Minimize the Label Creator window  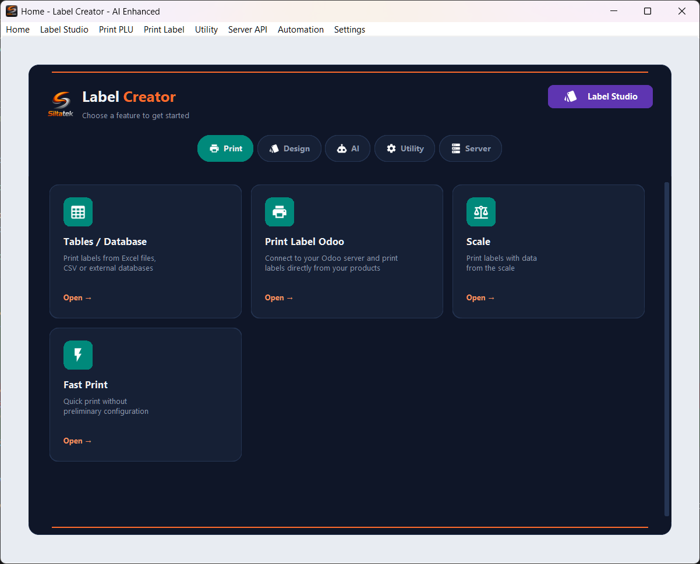tap(613, 11)
